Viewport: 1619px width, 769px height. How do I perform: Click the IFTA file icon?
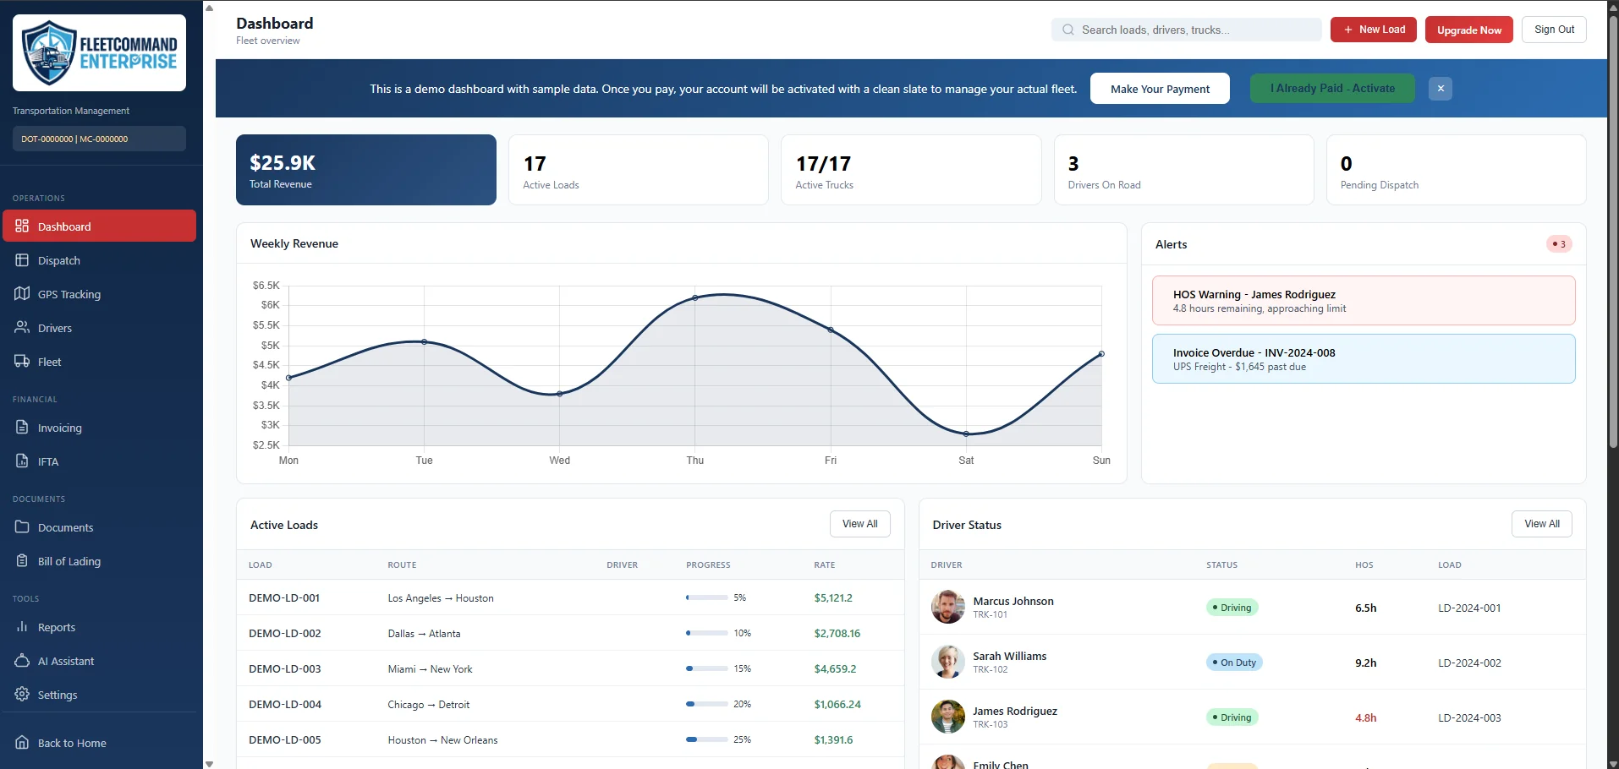click(22, 461)
